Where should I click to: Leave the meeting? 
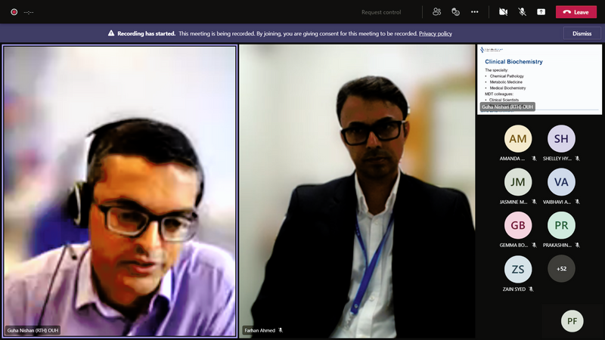(x=576, y=12)
